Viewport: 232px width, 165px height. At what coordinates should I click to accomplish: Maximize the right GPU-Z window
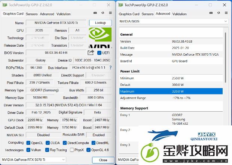210,5
